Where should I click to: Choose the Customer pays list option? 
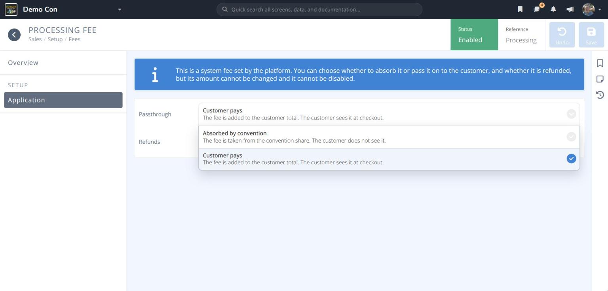pos(389,159)
